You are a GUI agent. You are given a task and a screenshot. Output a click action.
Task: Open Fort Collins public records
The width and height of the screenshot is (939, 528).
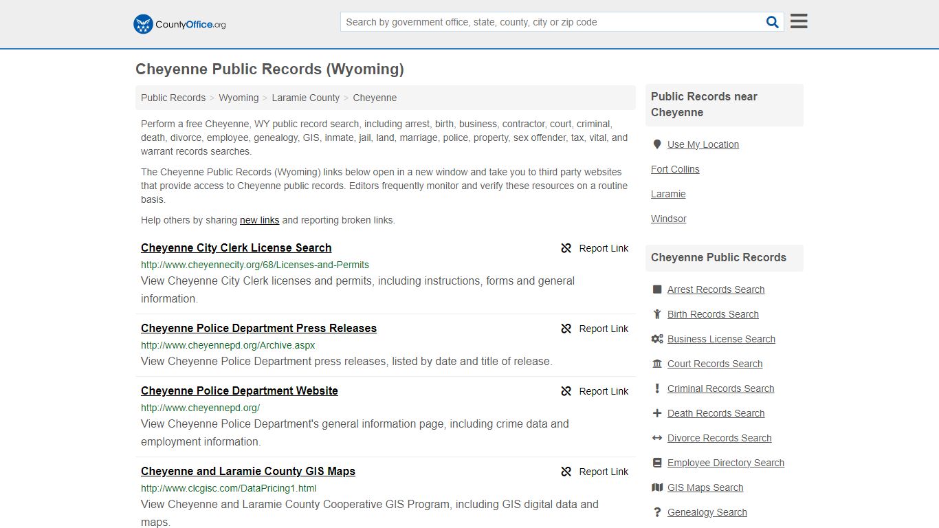coord(675,169)
